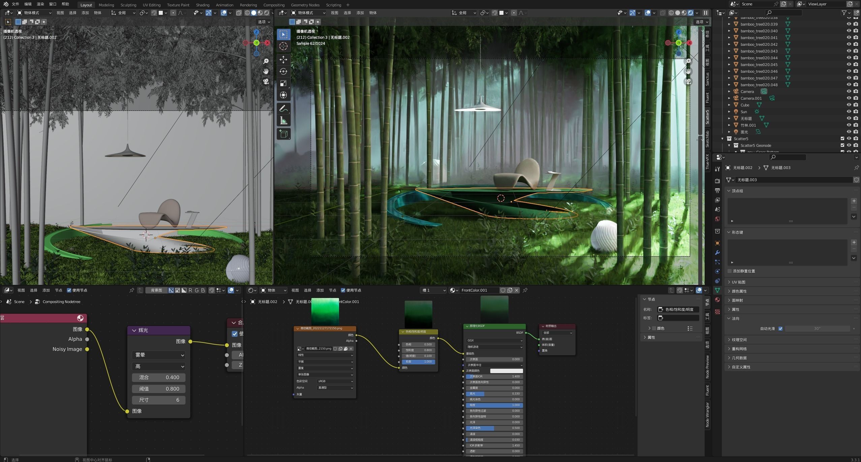The height and width of the screenshot is (462, 861).
Task: Toggle Use Nodes in shader editor header
Action: [343, 290]
